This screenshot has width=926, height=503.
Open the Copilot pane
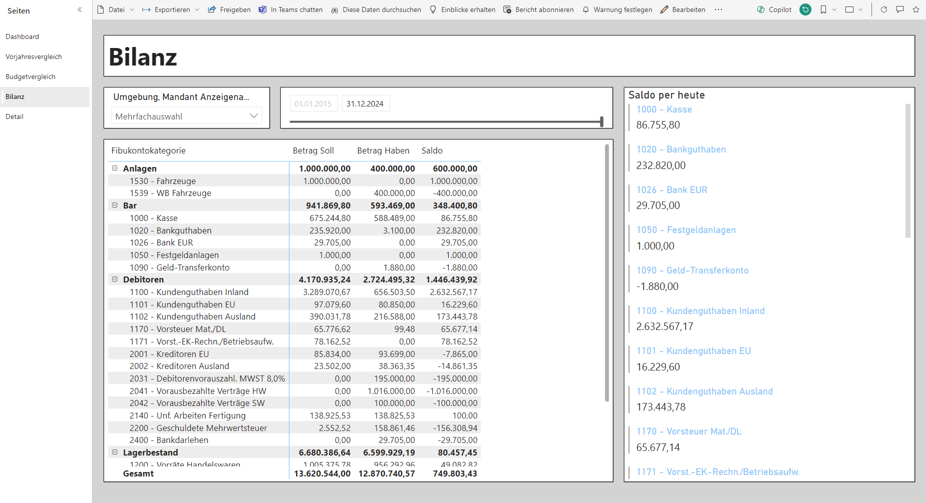[774, 9]
